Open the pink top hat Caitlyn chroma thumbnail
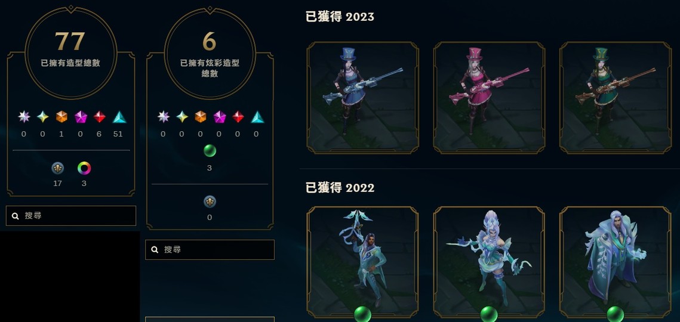 coord(489,98)
